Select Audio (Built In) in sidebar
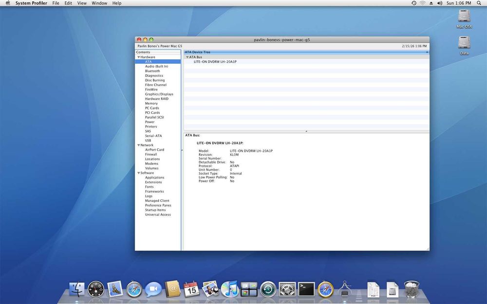487x304 pixels. pos(156,66)
